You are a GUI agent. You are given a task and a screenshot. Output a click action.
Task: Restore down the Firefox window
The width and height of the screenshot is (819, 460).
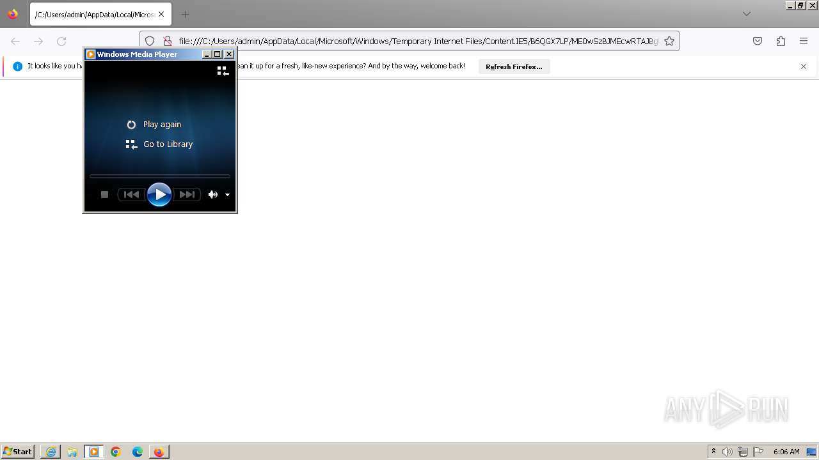(800, 5)
